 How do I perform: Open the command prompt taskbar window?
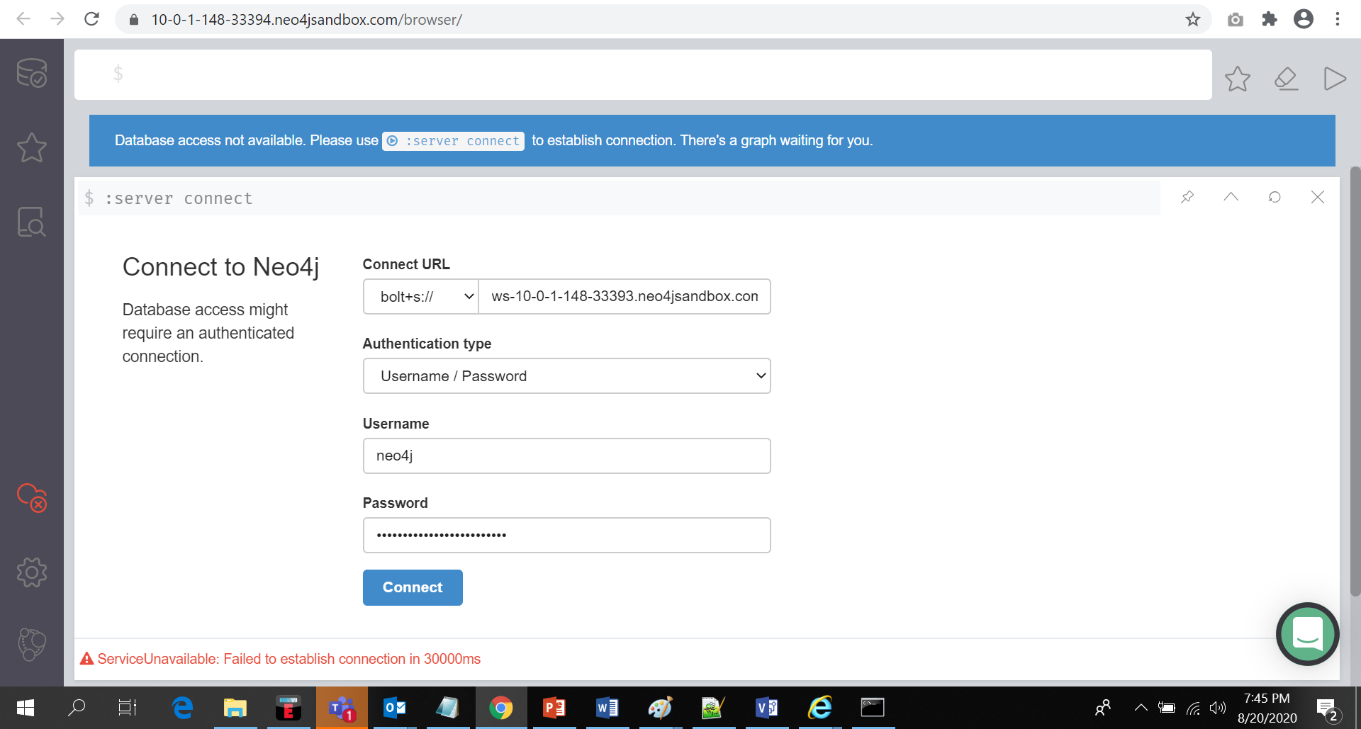[873, 708]
